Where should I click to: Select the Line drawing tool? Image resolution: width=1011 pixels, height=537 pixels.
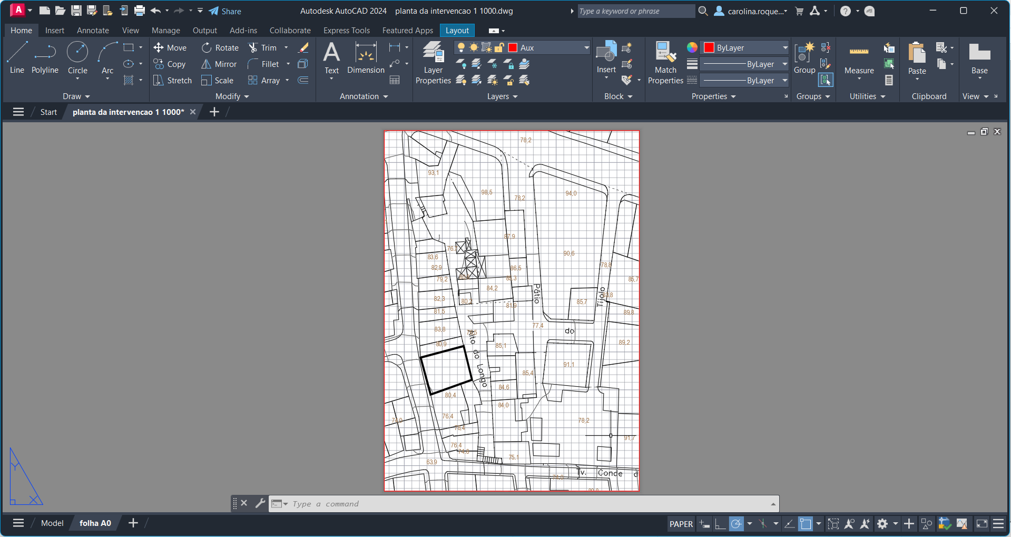pyautogui.click(x=17, y=57)
